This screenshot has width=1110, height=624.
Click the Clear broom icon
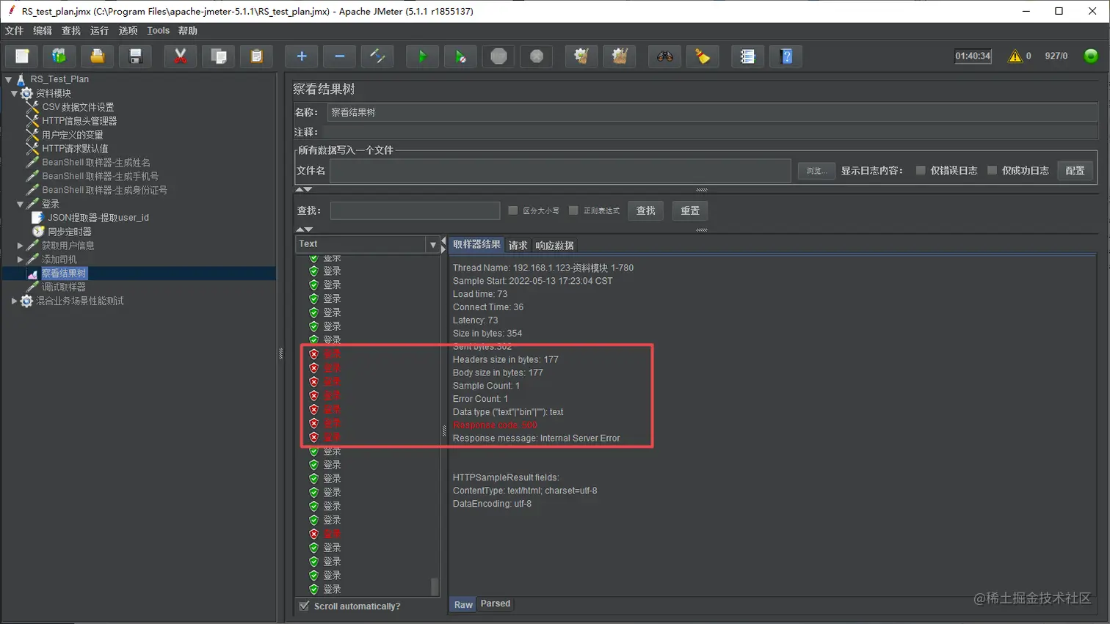coord(581,56)
